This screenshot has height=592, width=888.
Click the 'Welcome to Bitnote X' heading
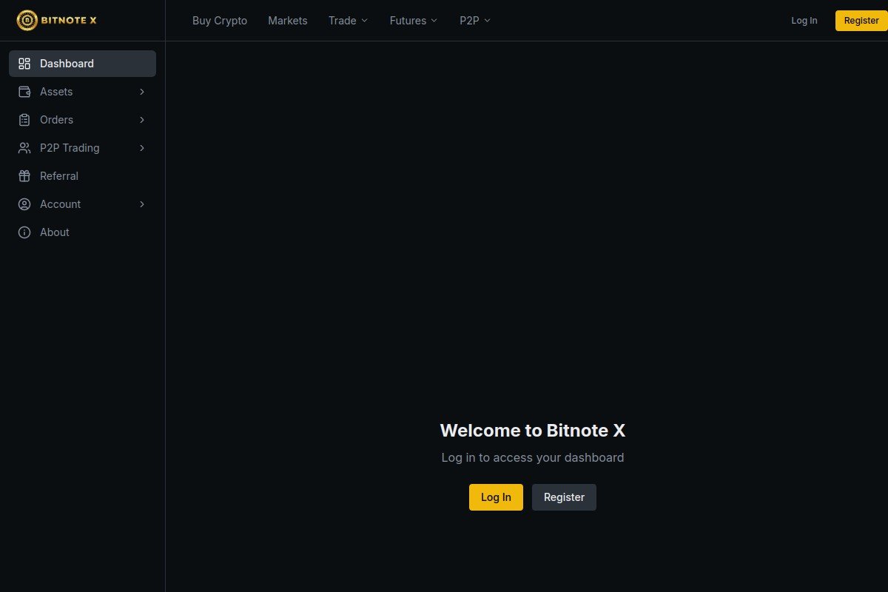pyautogui.click(x=533, y=431)
